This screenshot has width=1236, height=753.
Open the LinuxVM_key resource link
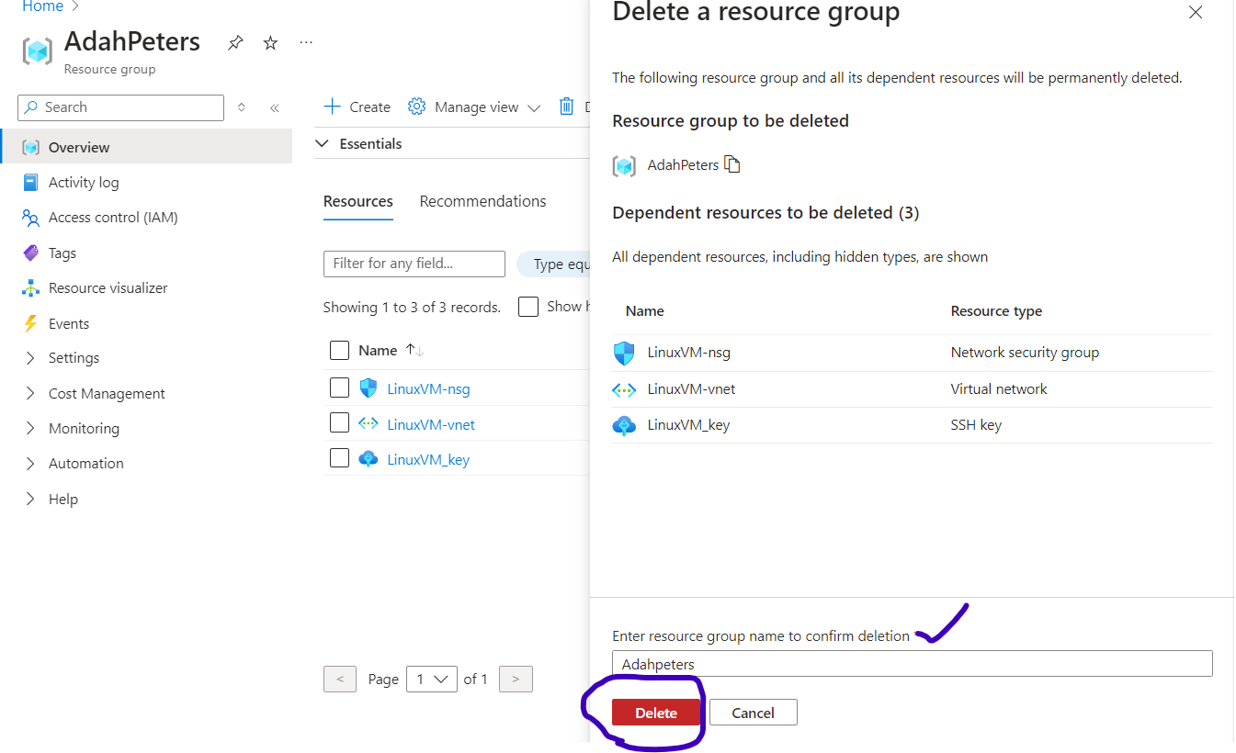pos(428,459)
